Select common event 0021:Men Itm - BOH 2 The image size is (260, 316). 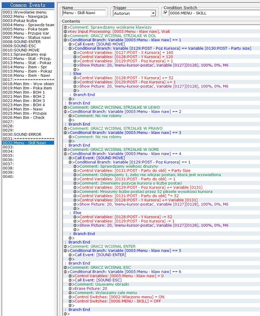coord(28,97)
